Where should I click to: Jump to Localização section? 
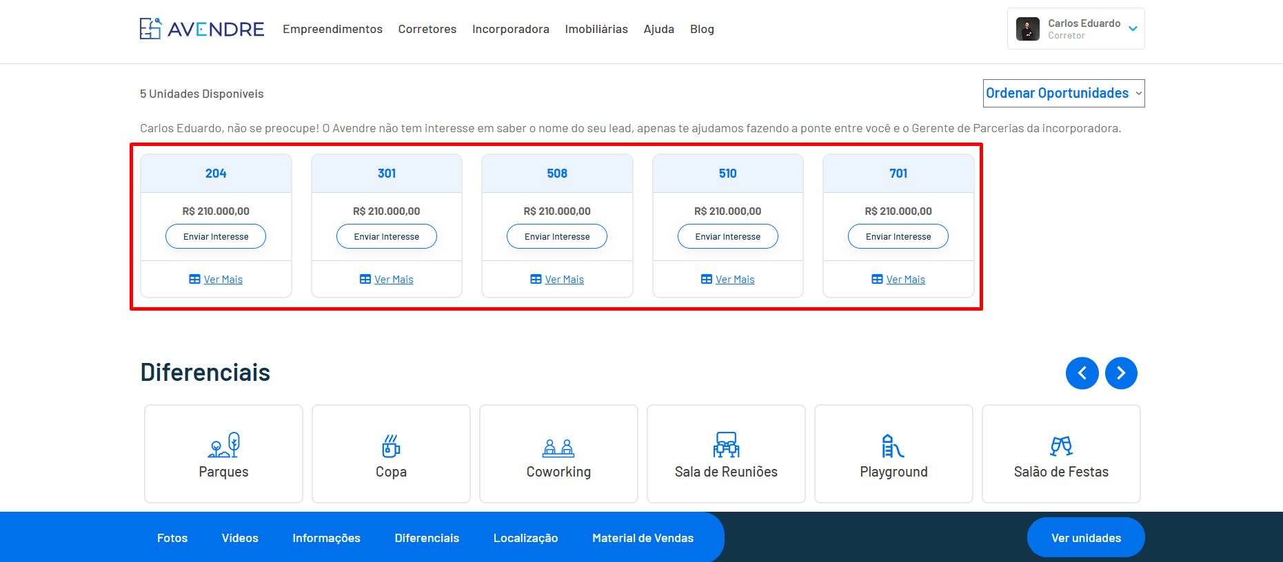pos(525,538)
